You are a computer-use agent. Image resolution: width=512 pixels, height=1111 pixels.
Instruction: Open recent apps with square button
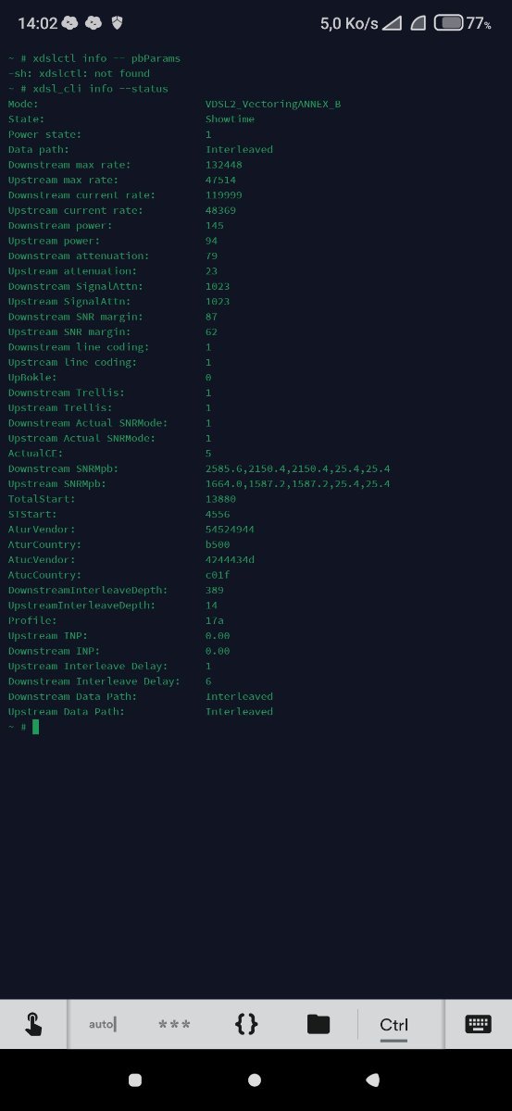pyautogui.click(x=135, y=1080)
